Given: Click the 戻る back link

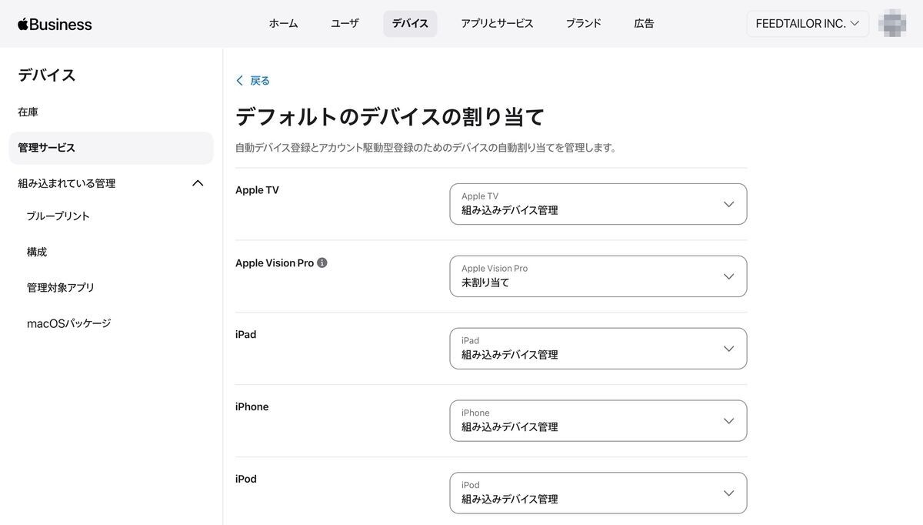Looking at the screenshot, I should click(260, 81).
